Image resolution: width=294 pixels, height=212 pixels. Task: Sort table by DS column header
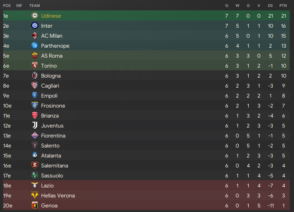point(270,6)
